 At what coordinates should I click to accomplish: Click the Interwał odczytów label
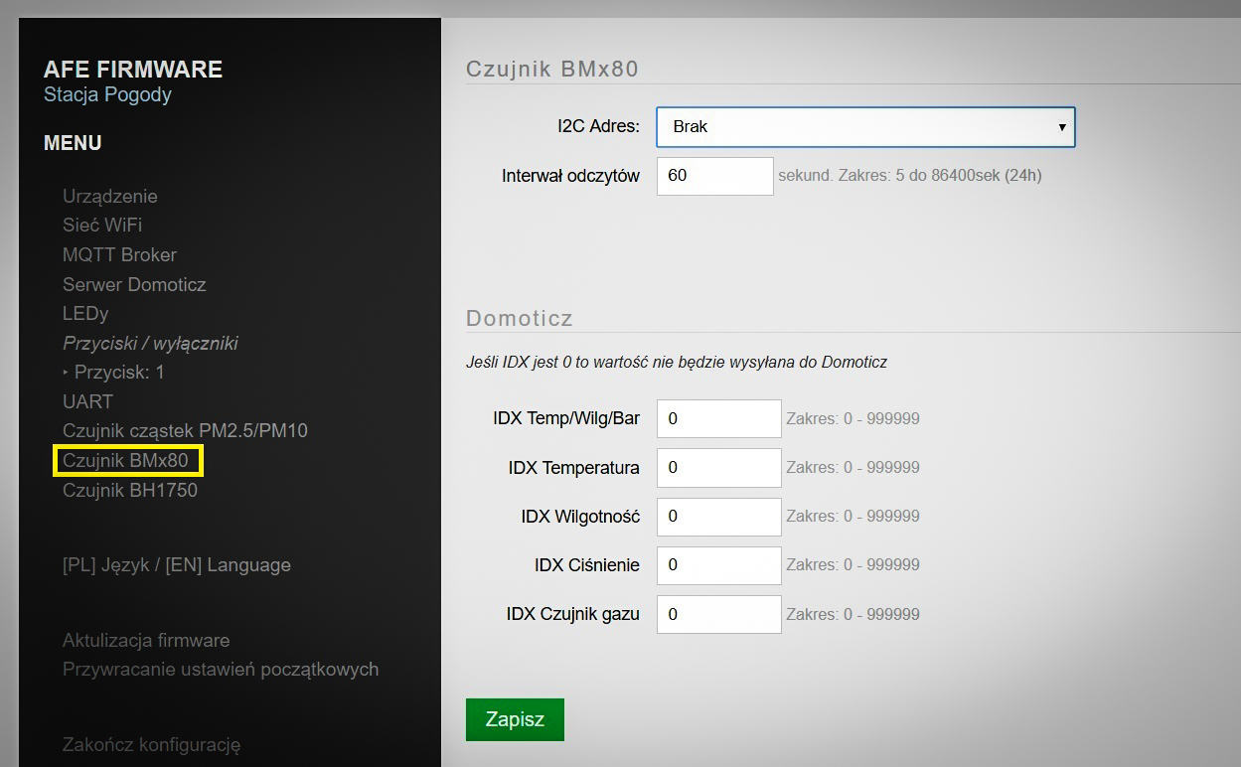[570, 176]
